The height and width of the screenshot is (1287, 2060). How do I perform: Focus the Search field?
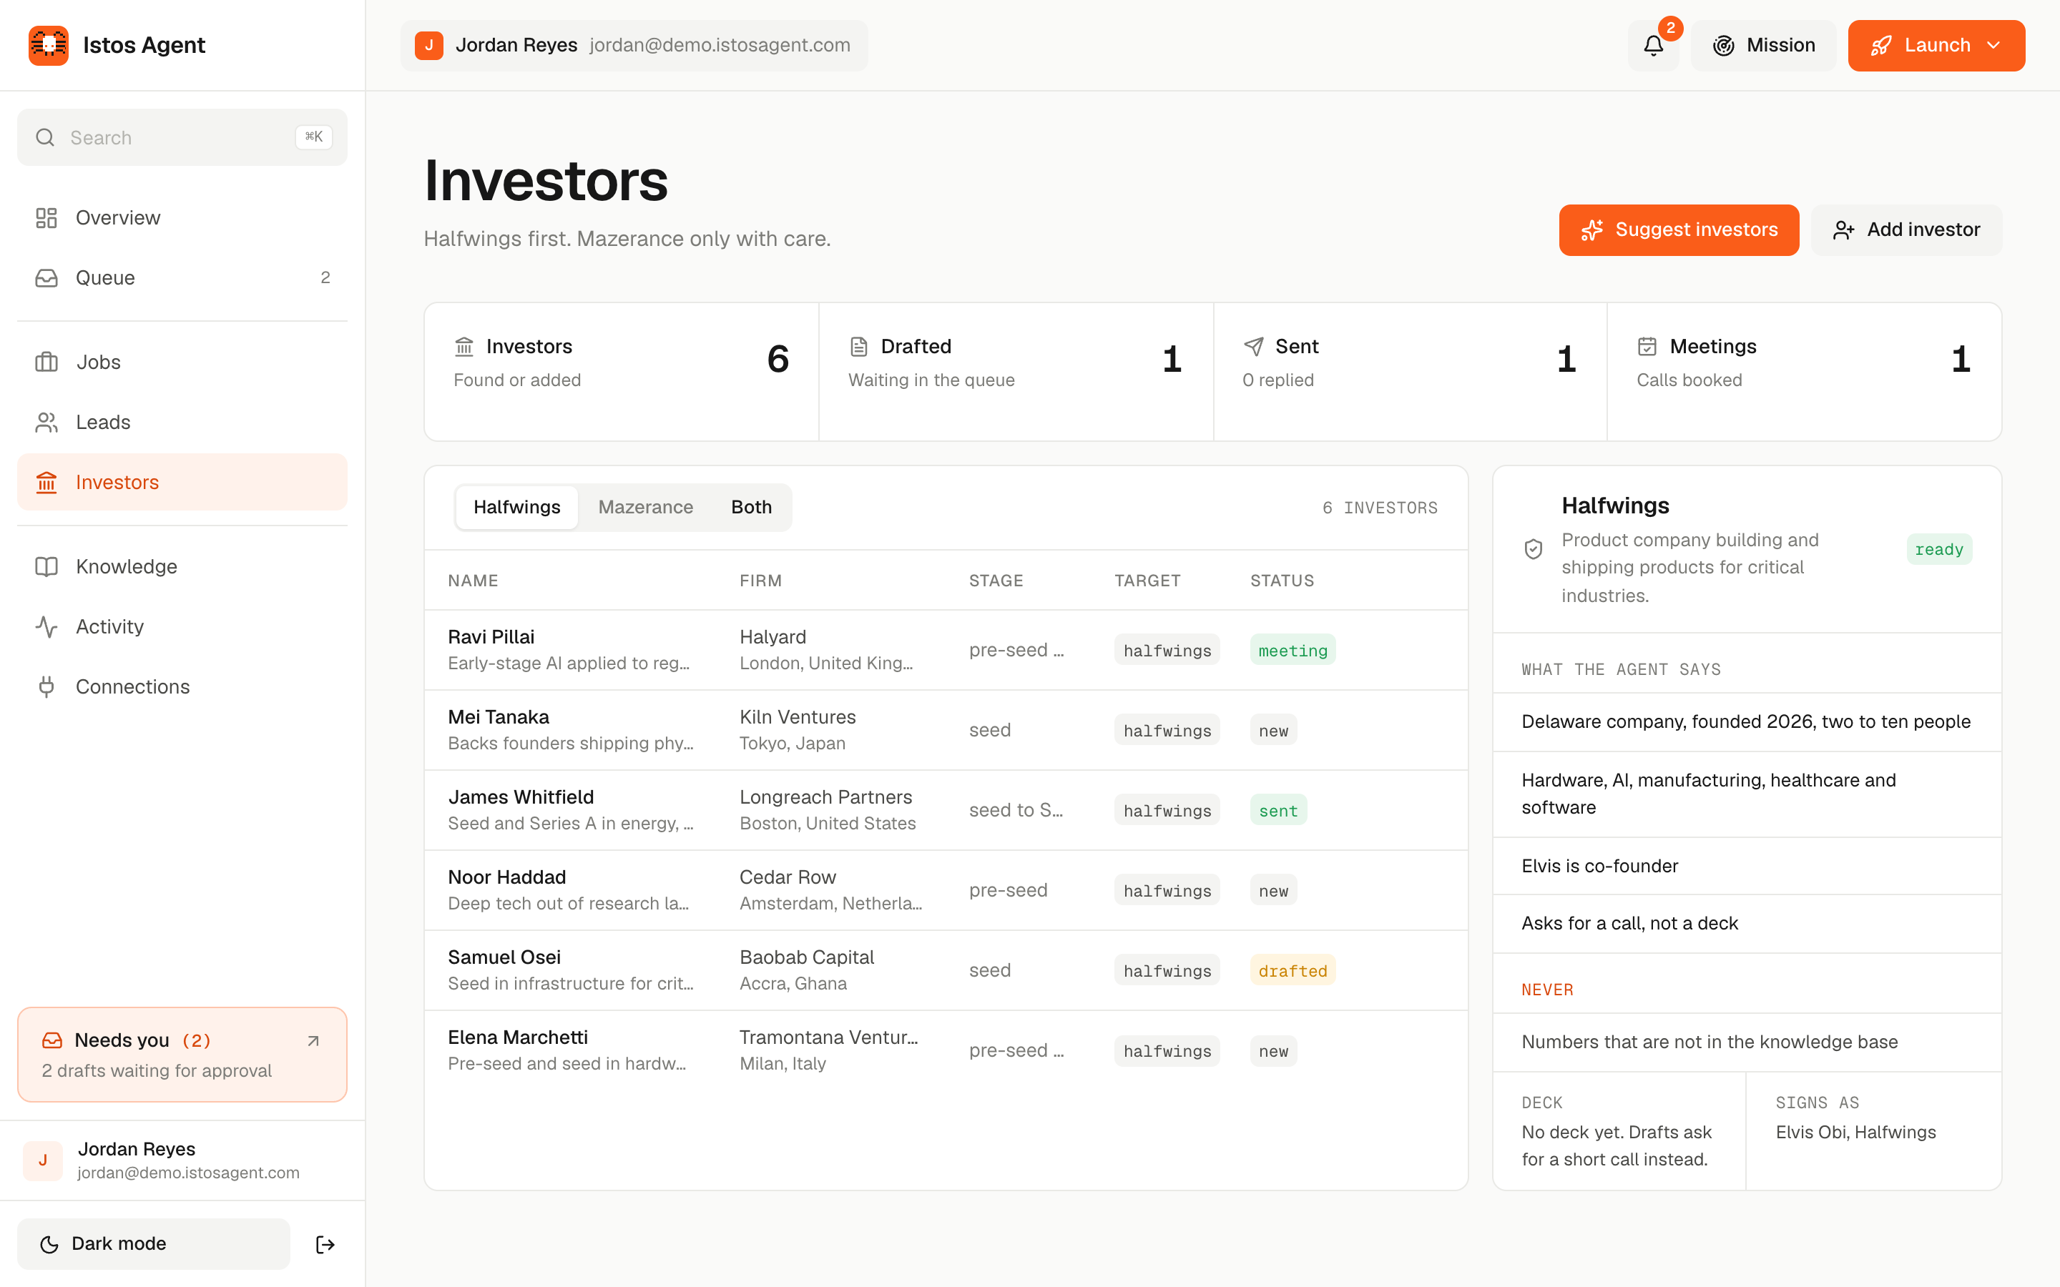[182, 137]
